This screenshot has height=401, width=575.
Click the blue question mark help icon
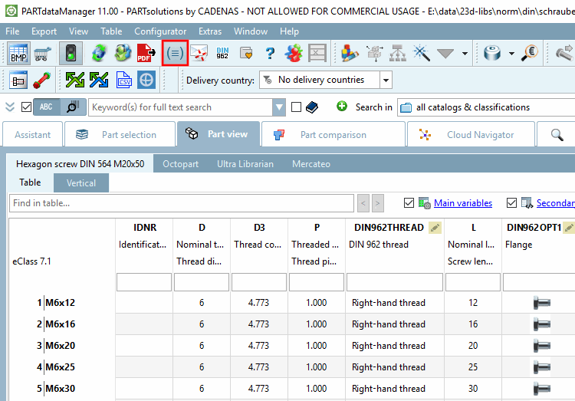[x=270, y=53]
